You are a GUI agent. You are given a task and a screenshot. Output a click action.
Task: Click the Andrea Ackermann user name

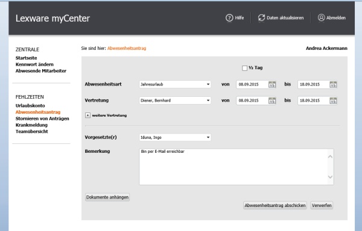(326, 48)
